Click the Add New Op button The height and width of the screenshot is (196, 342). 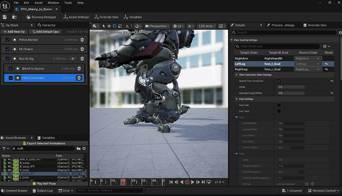point(14,31)
